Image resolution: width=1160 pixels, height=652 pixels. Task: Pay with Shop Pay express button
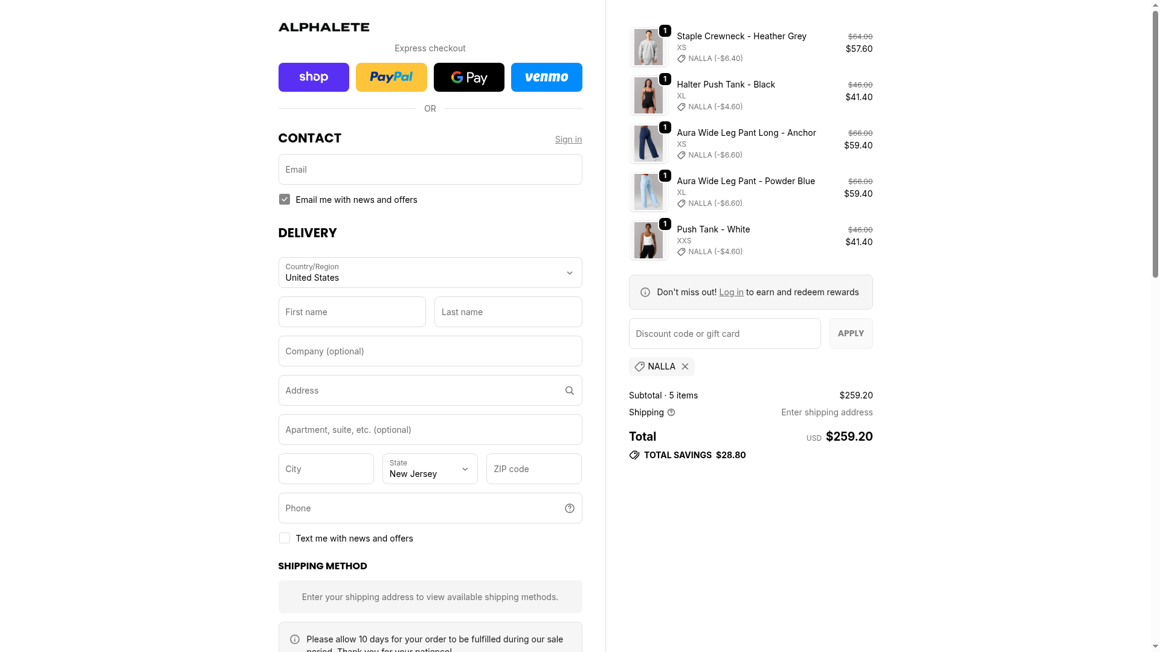coord(314,77)
